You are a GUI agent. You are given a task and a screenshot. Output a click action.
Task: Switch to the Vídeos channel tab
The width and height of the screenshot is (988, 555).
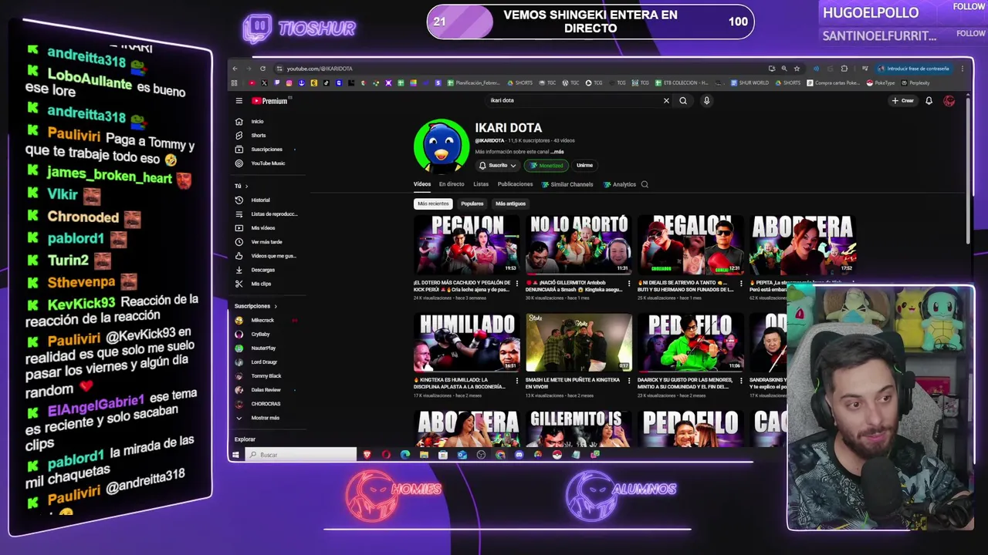(422, 185)
